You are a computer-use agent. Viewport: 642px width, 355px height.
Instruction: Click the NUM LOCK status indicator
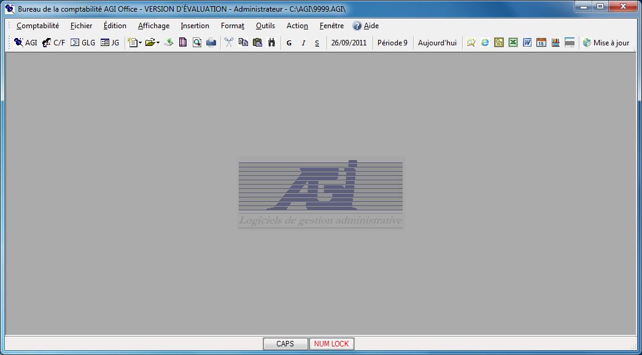pos(331,344)
